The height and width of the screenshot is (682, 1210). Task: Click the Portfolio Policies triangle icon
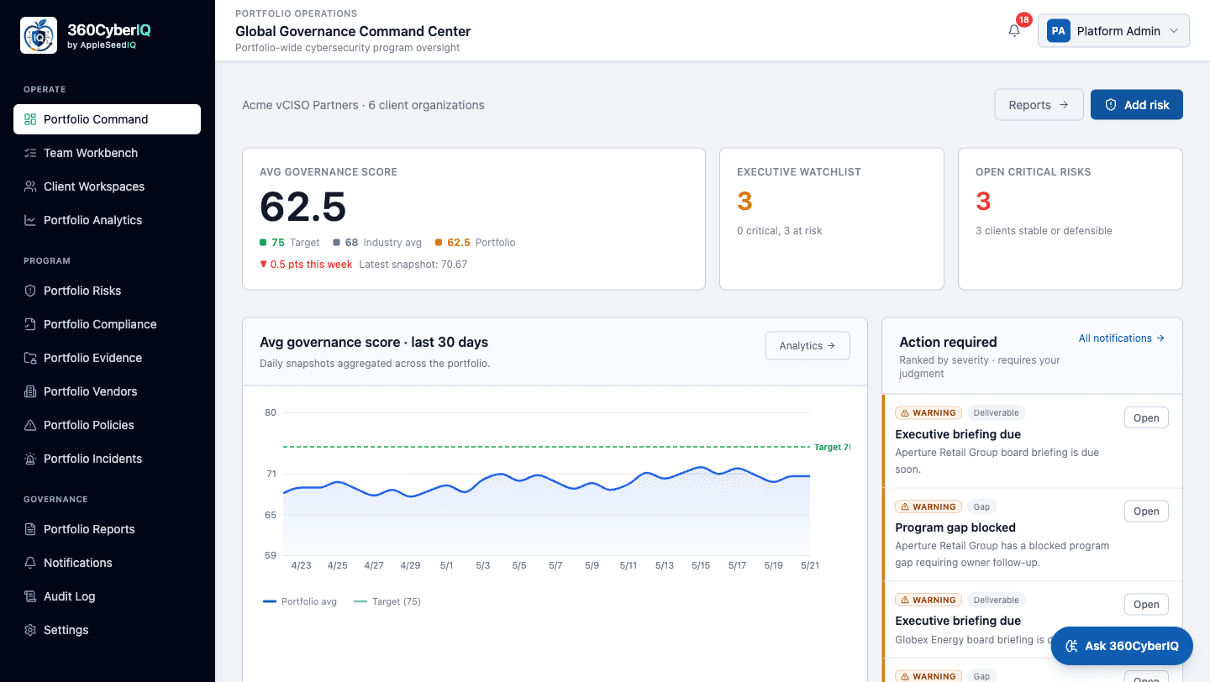[x=30, y=425]
